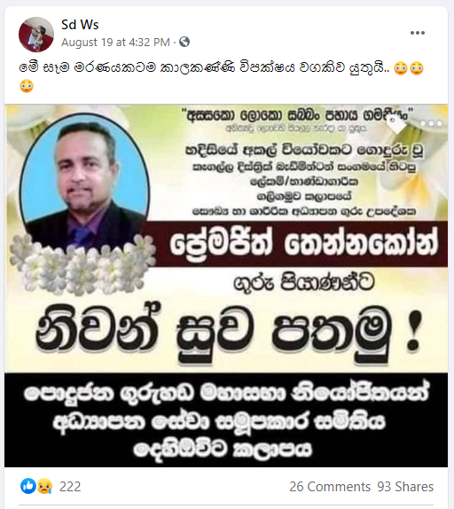Click the white three-dot overlay on image
The height and width of the screenshot is (509, 454).
point(431,123)
